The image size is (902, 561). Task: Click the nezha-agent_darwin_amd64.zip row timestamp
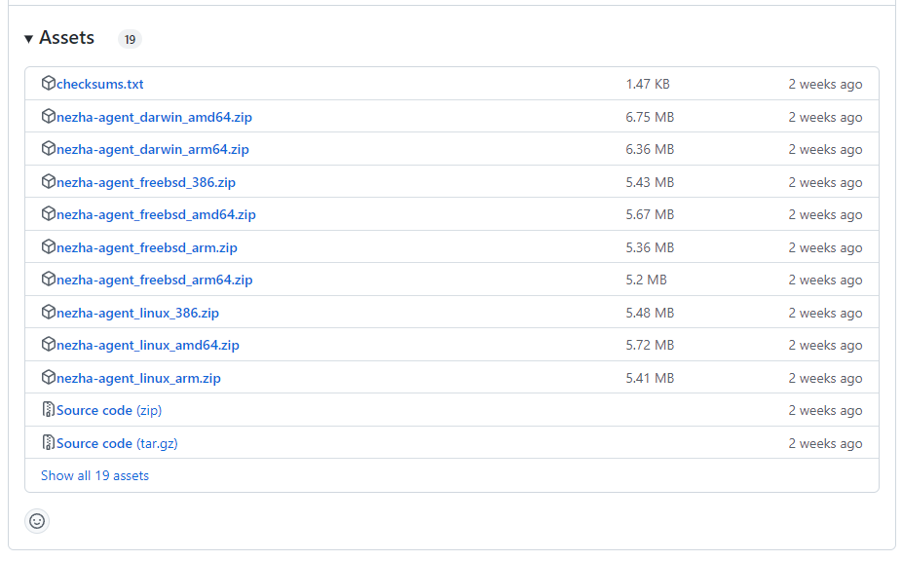[825, 118]
